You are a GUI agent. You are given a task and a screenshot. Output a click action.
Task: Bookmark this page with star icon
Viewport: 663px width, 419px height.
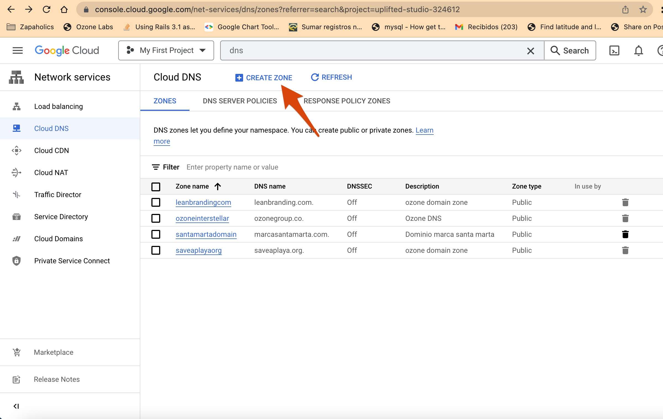point(643,9)
